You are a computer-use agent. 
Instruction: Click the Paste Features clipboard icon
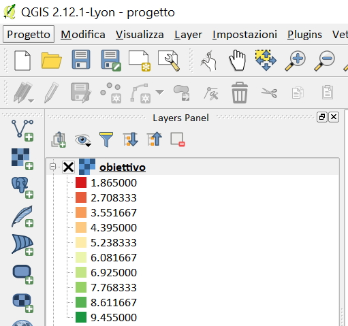point(328,92)
